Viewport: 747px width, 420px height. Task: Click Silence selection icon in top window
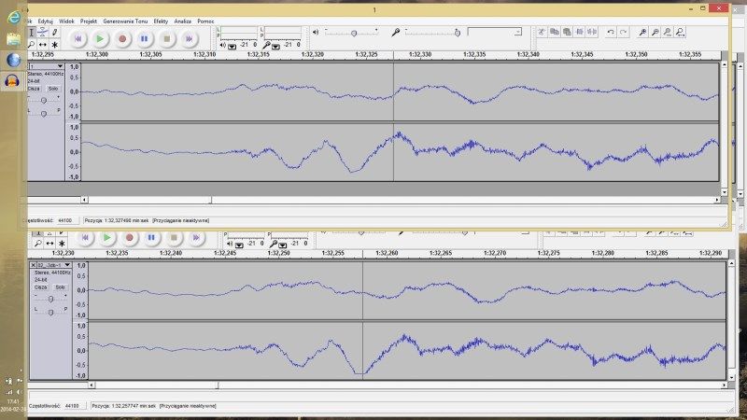coord(592,32)
